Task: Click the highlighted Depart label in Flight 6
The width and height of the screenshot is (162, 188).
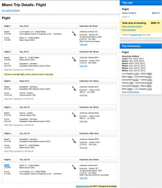Action: pyautogui.click(x=7, y=165)
